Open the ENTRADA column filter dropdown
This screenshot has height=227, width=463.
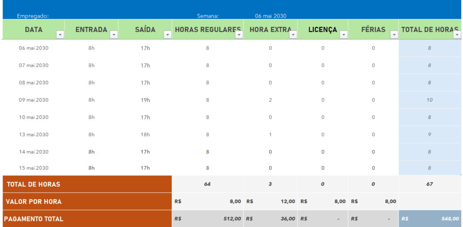114,35
